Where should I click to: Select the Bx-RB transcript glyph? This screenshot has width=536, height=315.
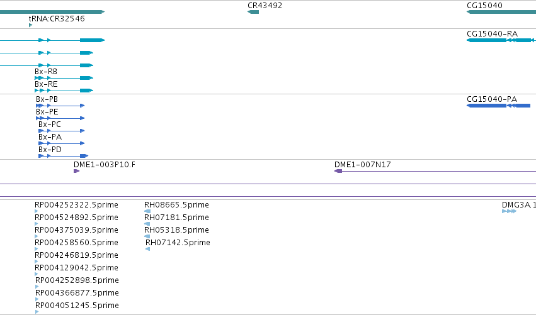point(64,78)
